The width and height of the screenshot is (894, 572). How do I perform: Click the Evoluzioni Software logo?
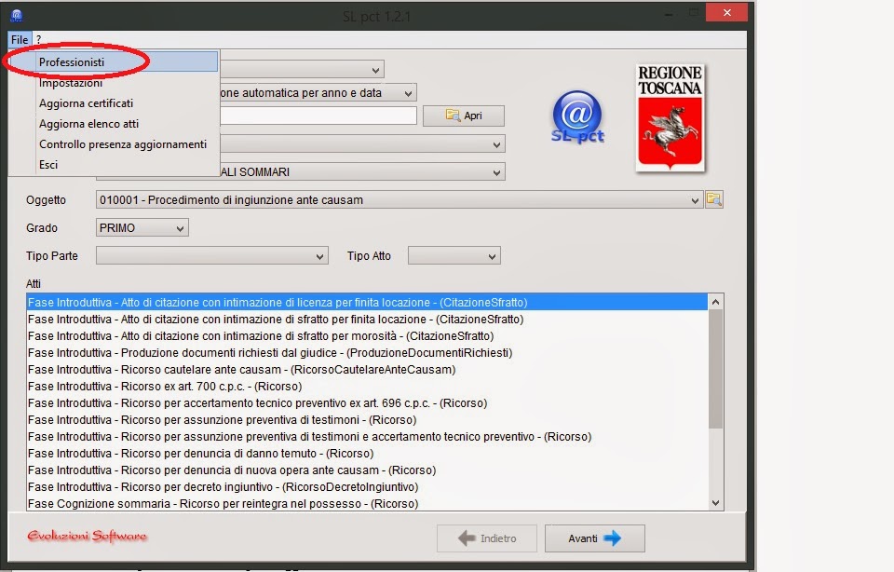[88, 536]
